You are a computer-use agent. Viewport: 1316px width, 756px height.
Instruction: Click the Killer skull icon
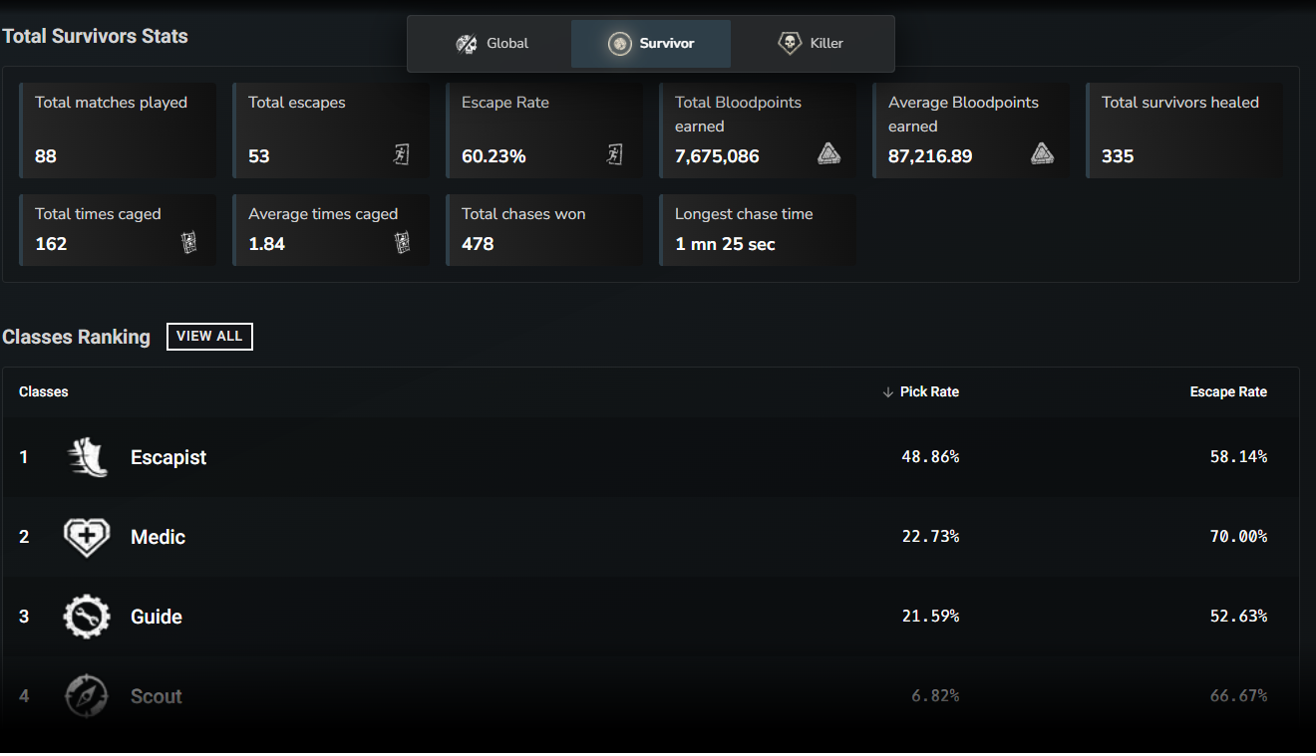pyautogui.click(x=790, y=44)
